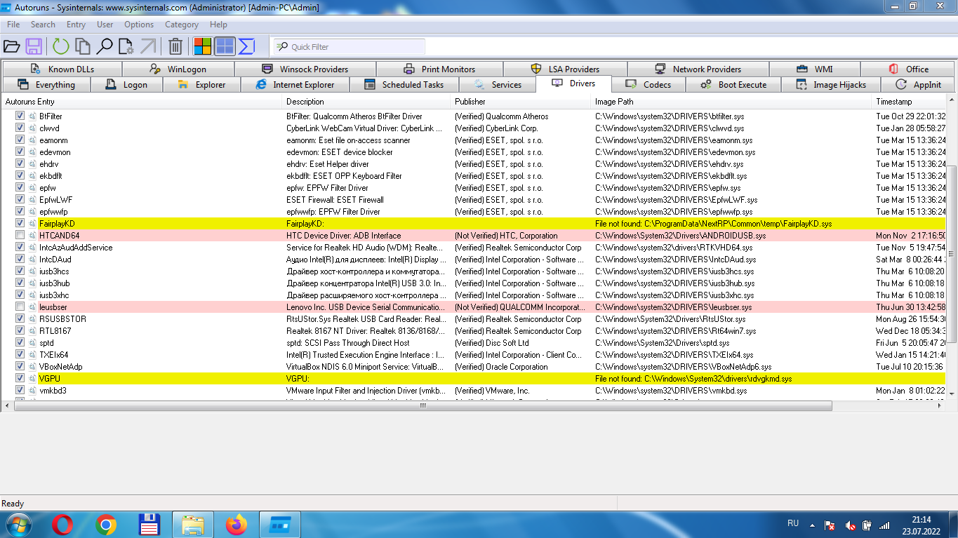Sort by the Image Path column header
This screenshot has height=538, width=958.
click(732, 102)
